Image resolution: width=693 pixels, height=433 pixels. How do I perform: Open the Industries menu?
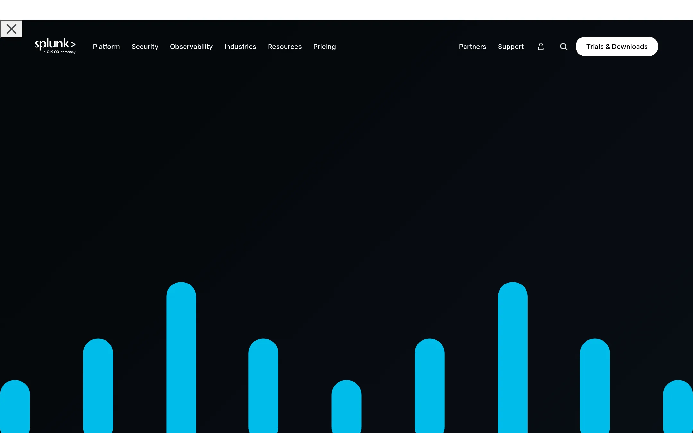coord(240,47)
